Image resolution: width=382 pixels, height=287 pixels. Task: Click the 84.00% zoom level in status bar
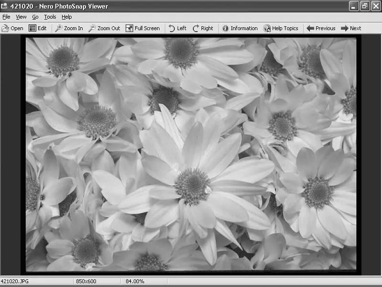[x=135, y=281]
